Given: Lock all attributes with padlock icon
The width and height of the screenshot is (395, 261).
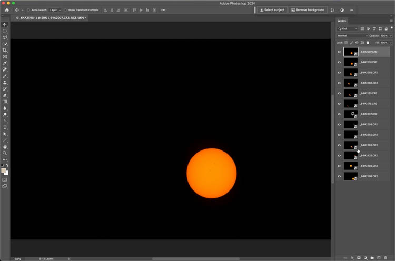Looking at the screenshot, I should coord(368,43).
